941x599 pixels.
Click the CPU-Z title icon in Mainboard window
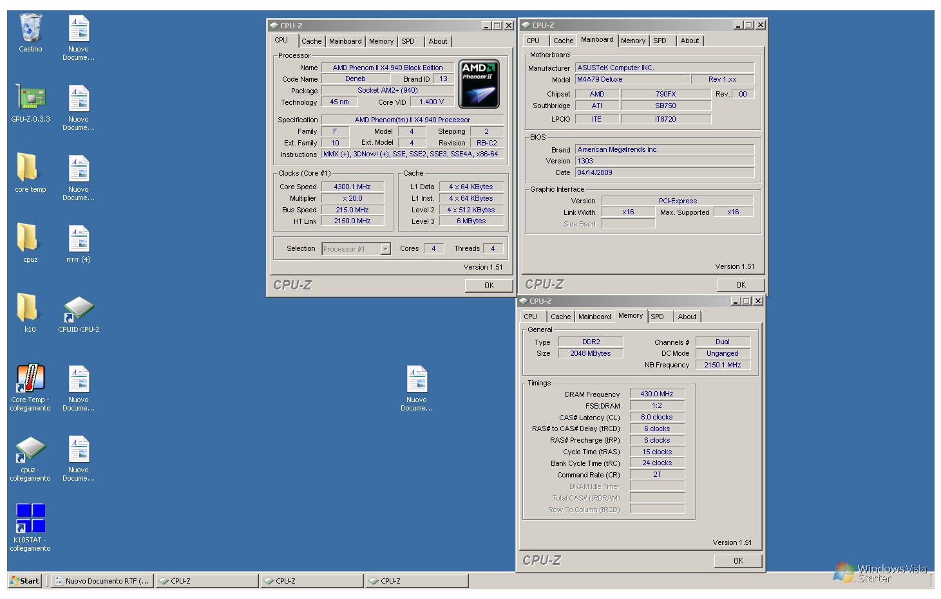[526, 25]
